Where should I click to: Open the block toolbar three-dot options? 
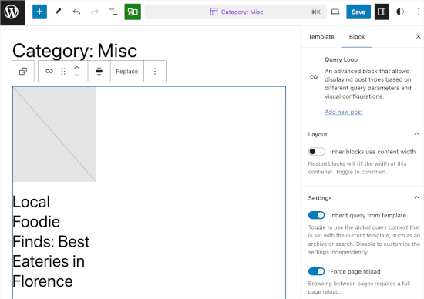point(155,72)
